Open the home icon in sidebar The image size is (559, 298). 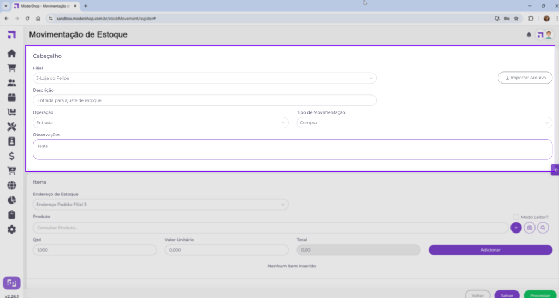(11, 54)
